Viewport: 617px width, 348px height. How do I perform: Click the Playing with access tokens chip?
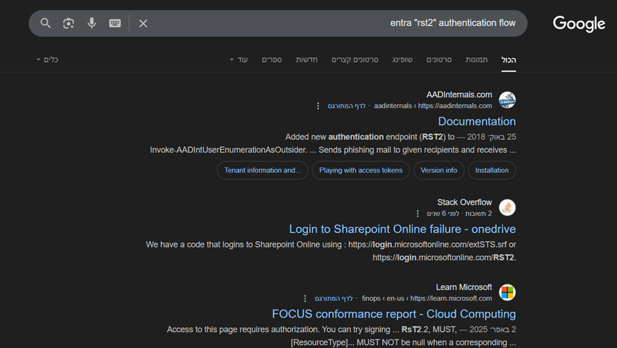360,170
